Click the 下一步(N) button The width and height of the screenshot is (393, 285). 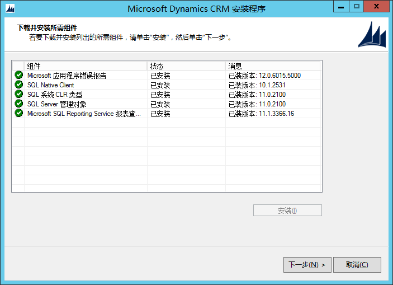[x=307, y=265]
